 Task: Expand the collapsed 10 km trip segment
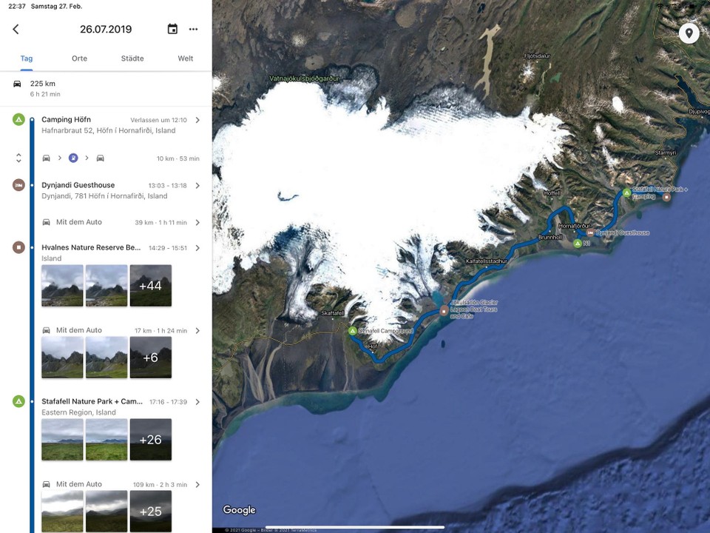click(18, 158)
